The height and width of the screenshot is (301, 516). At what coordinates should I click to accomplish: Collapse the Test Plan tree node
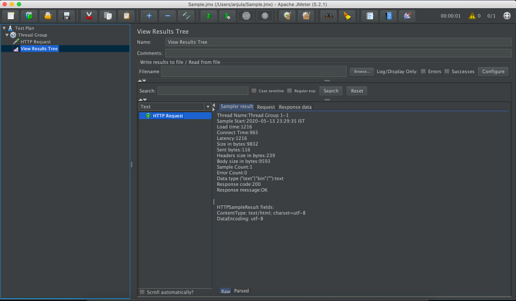click(x=4, y=28)
